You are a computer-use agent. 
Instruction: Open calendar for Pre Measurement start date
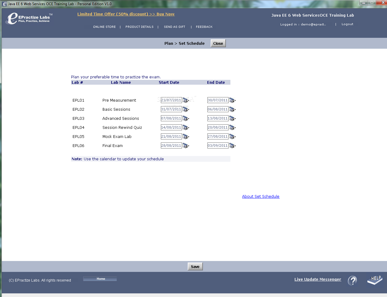(186, 100)
